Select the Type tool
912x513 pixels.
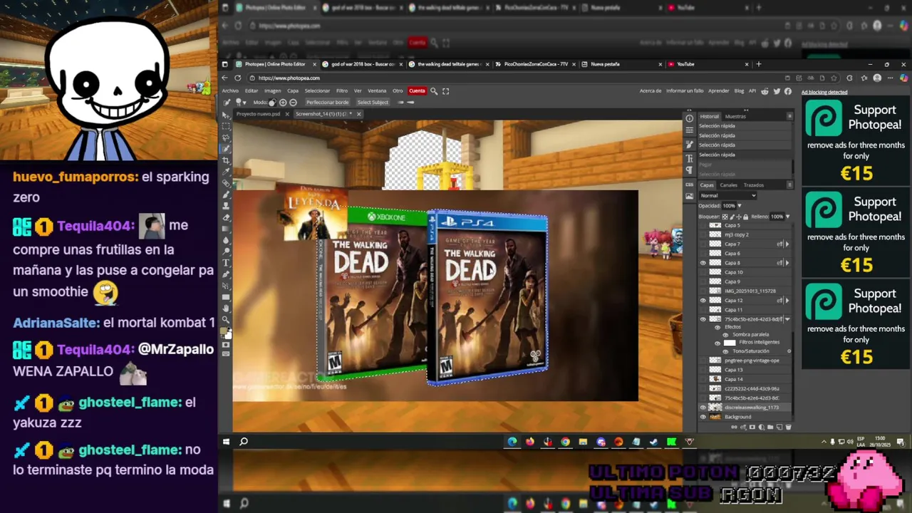(x=226, y=262)
